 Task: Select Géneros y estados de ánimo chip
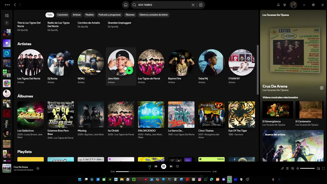pyautogui.click(x=154, y=15)
